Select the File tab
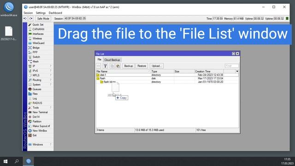This screenshot has width=295, height=166. click(x=100, y=59)
